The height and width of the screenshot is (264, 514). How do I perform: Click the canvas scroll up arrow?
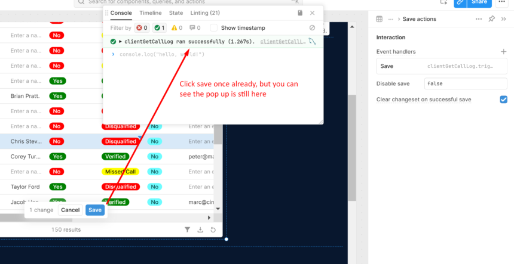353,27
